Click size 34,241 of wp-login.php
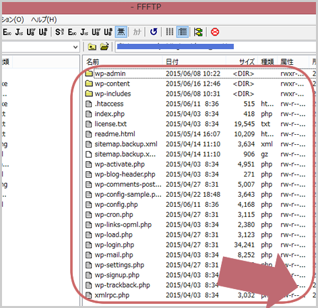Screen dimensions: 318x308 245,245
